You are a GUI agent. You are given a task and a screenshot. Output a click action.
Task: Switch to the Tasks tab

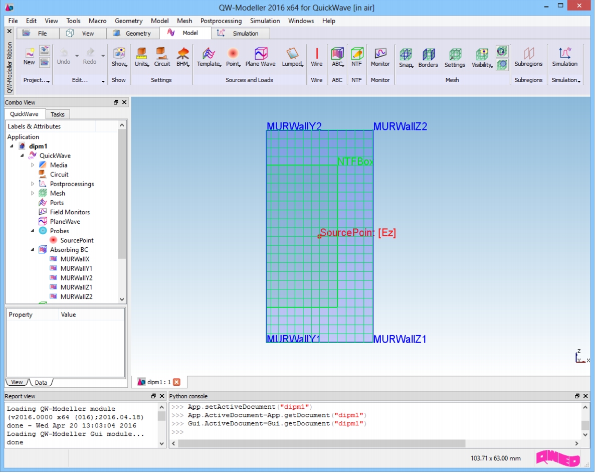pyautogui.click(x=57, y=114)
